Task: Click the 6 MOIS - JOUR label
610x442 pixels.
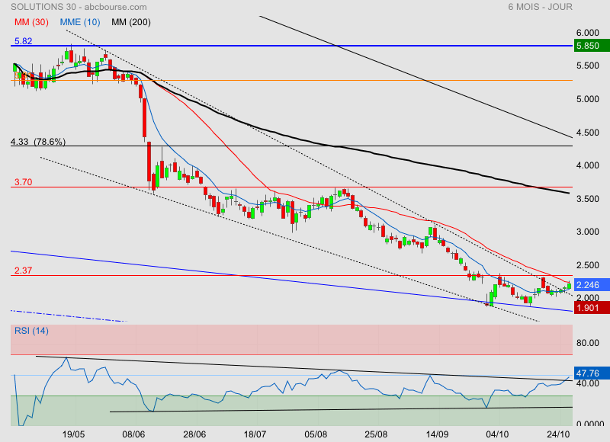Action: point(540,7)
